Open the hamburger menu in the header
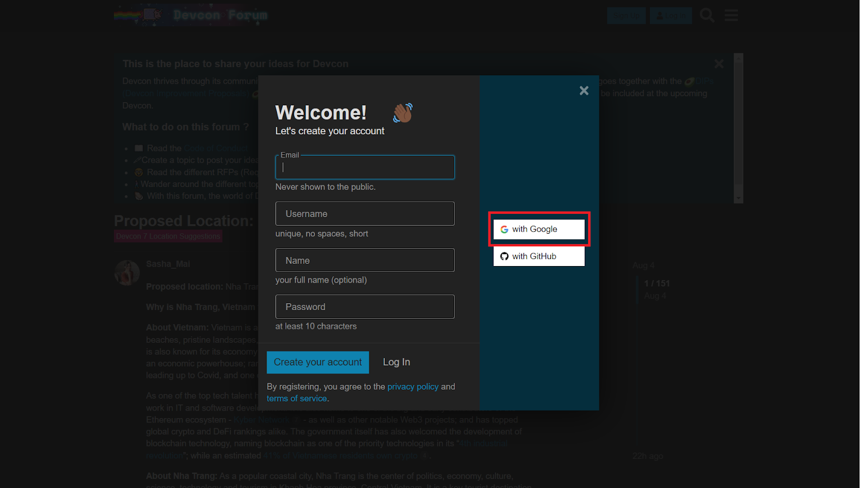 [731, 16]
